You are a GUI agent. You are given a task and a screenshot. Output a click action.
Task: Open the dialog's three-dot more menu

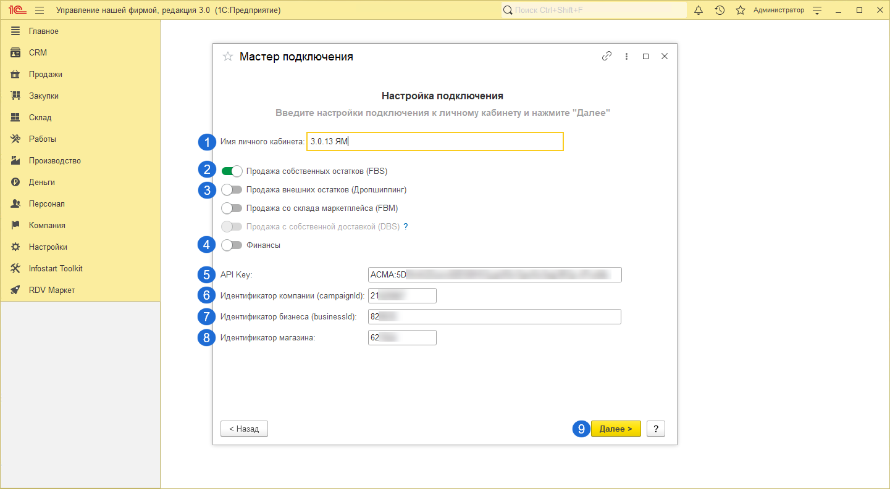click(626, 56)
